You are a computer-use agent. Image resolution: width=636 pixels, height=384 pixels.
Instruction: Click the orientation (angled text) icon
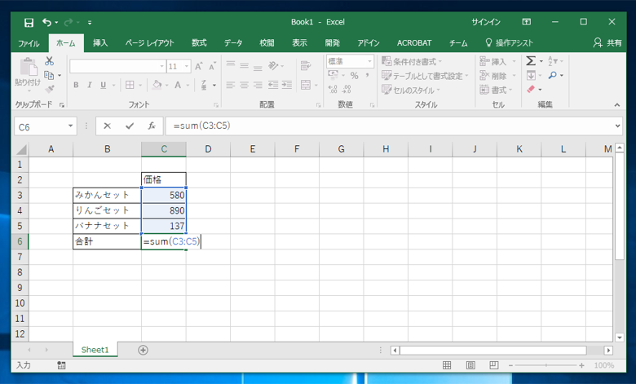click(273, 65)
